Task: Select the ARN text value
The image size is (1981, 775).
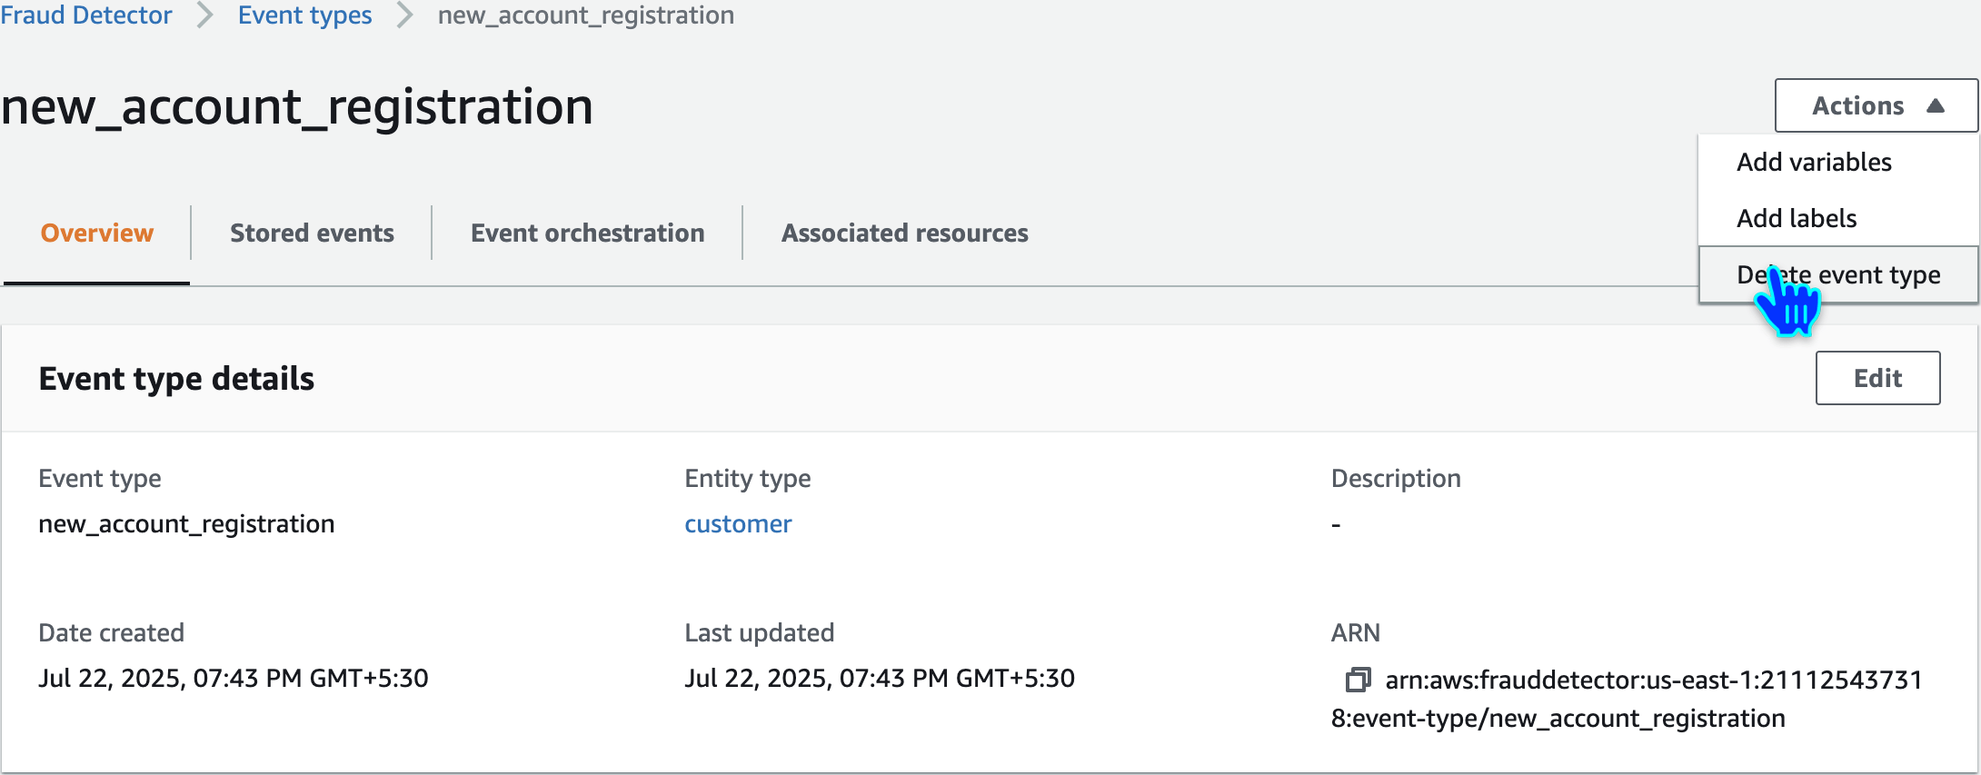Action: click(x=1627, y=699)
